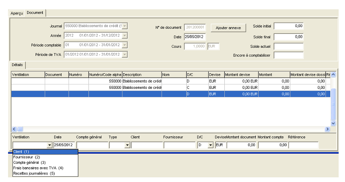
Task: Open the D/C dropdown in the entry line
Action: click(210, 145)
